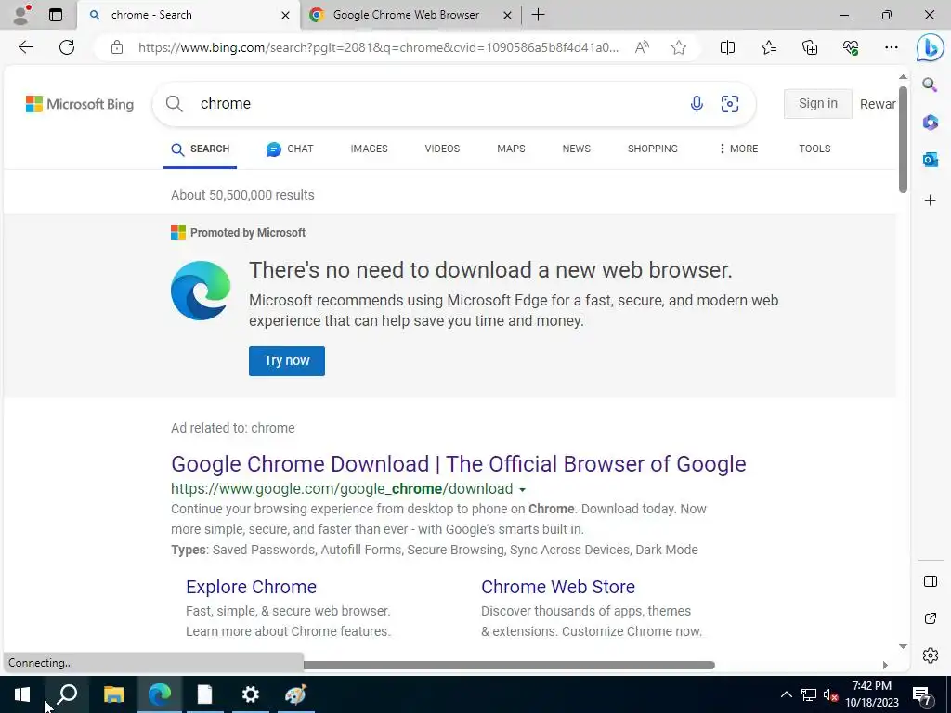951x713 pixels.
Task: Open the Collections icon
Action: [810, 47]
